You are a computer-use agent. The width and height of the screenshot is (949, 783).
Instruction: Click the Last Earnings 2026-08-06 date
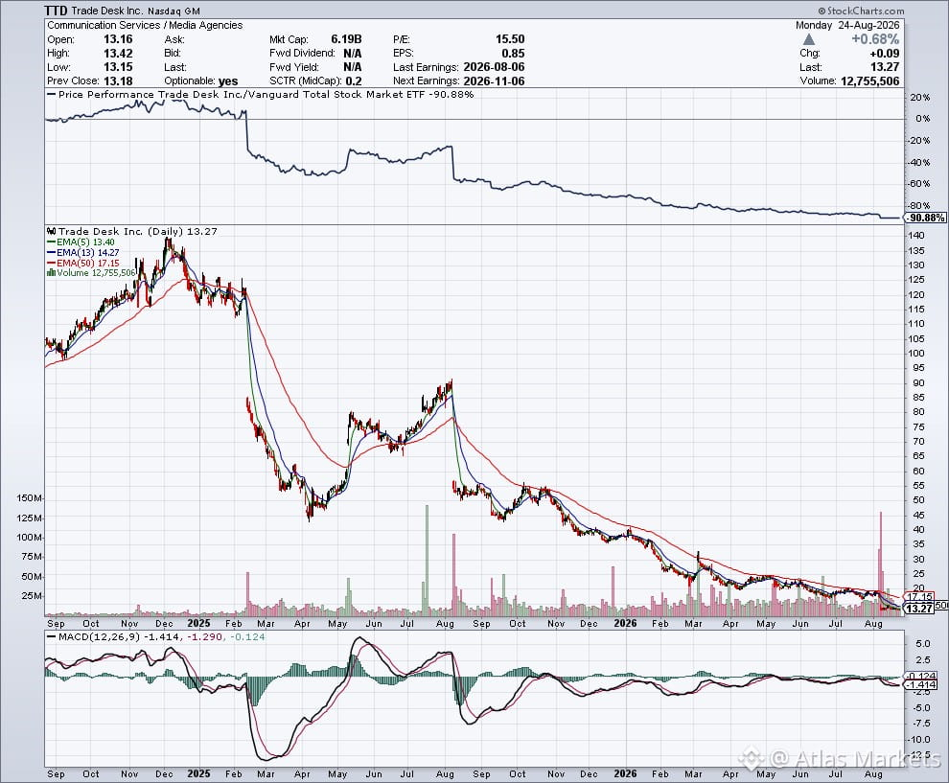[x=494, y=67]
